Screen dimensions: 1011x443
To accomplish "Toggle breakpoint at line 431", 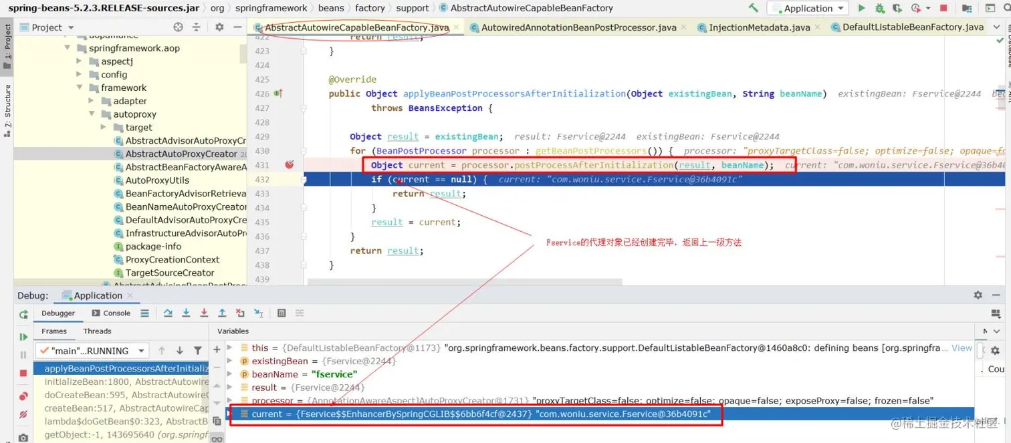I will 289,164.
